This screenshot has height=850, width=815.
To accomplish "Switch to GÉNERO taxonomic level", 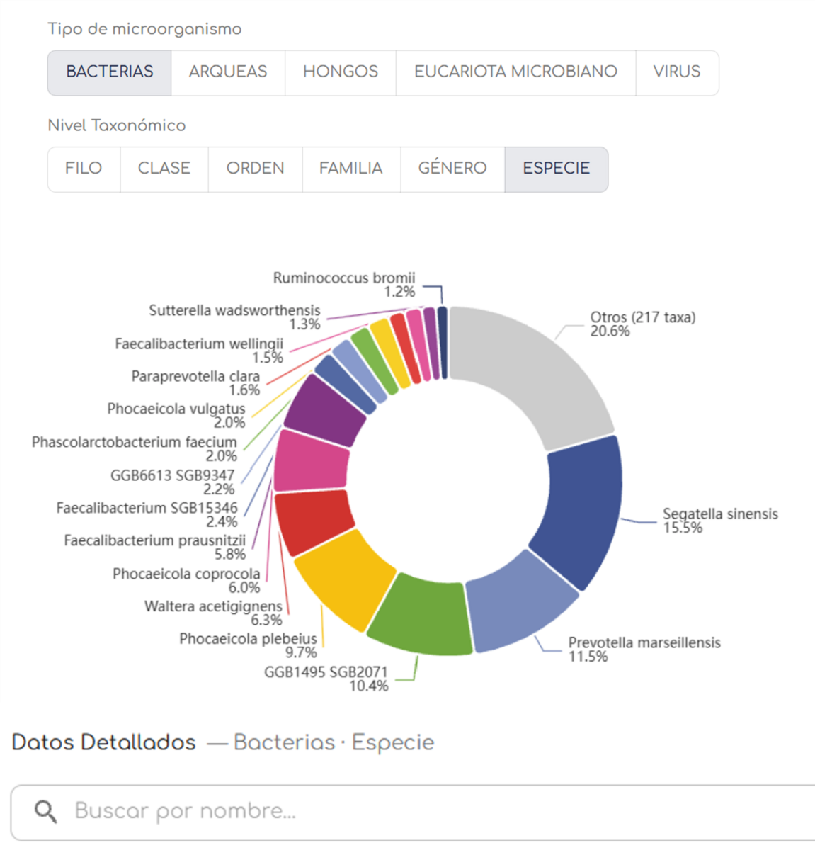I will [x=452, y=169].
